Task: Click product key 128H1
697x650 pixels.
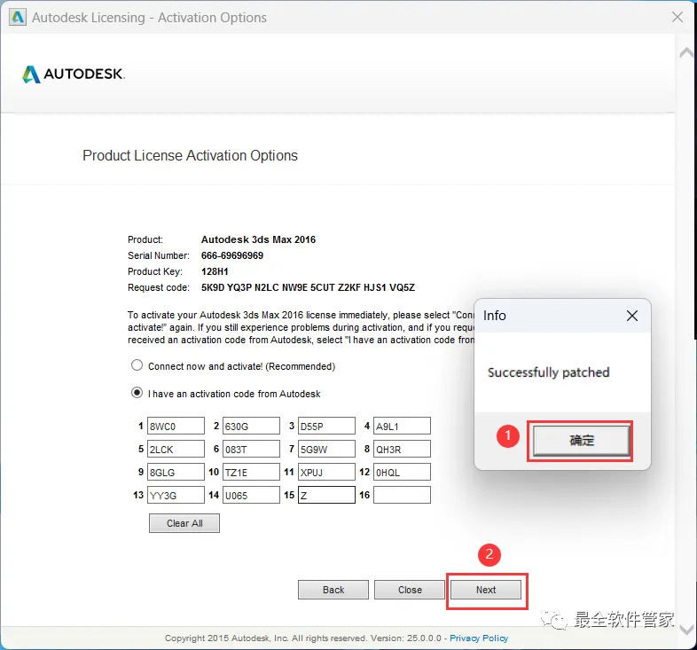Action: (x=215, y=271)
